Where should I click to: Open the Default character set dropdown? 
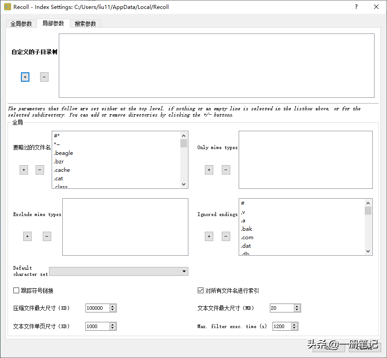(119, 271)
